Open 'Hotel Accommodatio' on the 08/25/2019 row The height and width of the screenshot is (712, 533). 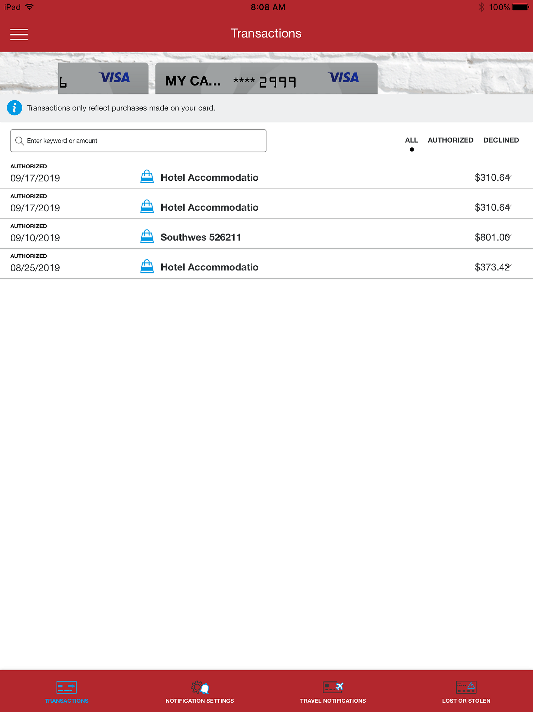[x=209, y=267]
